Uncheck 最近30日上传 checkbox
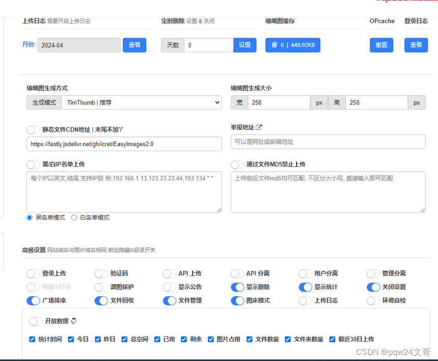438x361 pixels. pos(332,339)
